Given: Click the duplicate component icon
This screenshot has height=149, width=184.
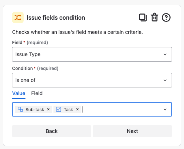Looking at the screenshot, I should (x=143, y=17).
